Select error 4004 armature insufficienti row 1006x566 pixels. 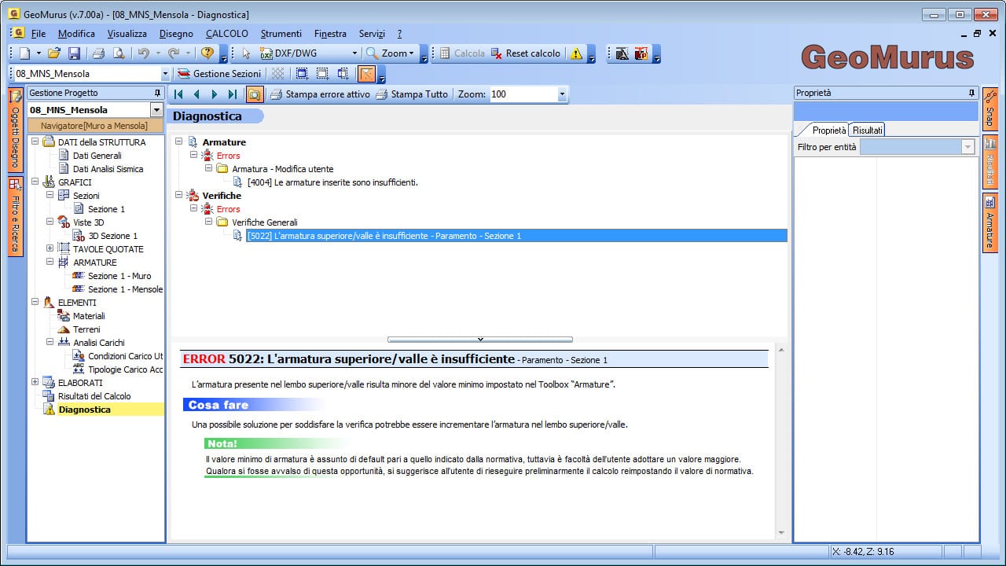pos(332,182)
